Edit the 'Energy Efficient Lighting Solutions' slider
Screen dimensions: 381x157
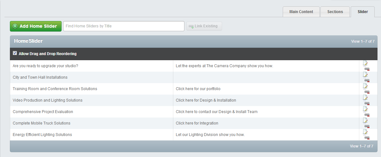365,132
